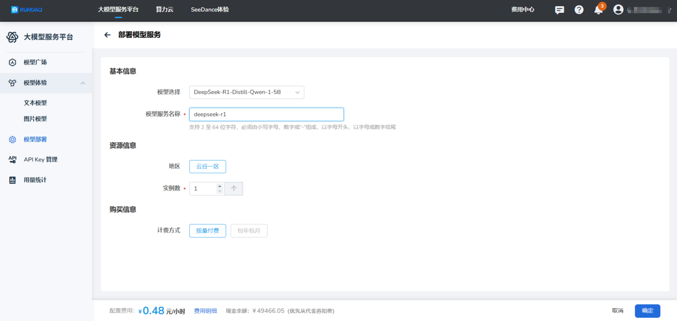Image resolution: width=677 pixels, height=321 pixels.
Task: Click the 现金余额 ￥49466.05 text
Action: 255,311
